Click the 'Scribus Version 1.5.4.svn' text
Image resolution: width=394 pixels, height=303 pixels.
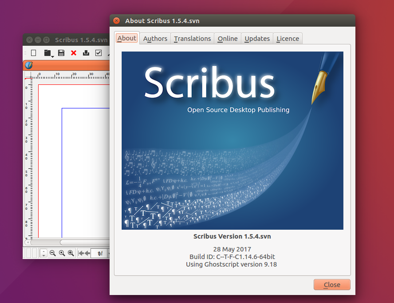pyautogui.click(x=232, y=236)
